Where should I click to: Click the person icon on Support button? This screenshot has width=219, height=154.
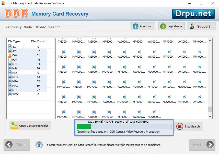[192, 26]
